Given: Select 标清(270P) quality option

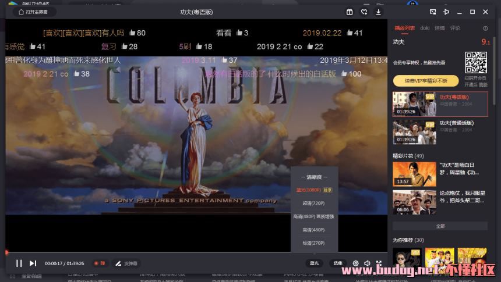Looking at the screenshot, I should coord(314,243).
